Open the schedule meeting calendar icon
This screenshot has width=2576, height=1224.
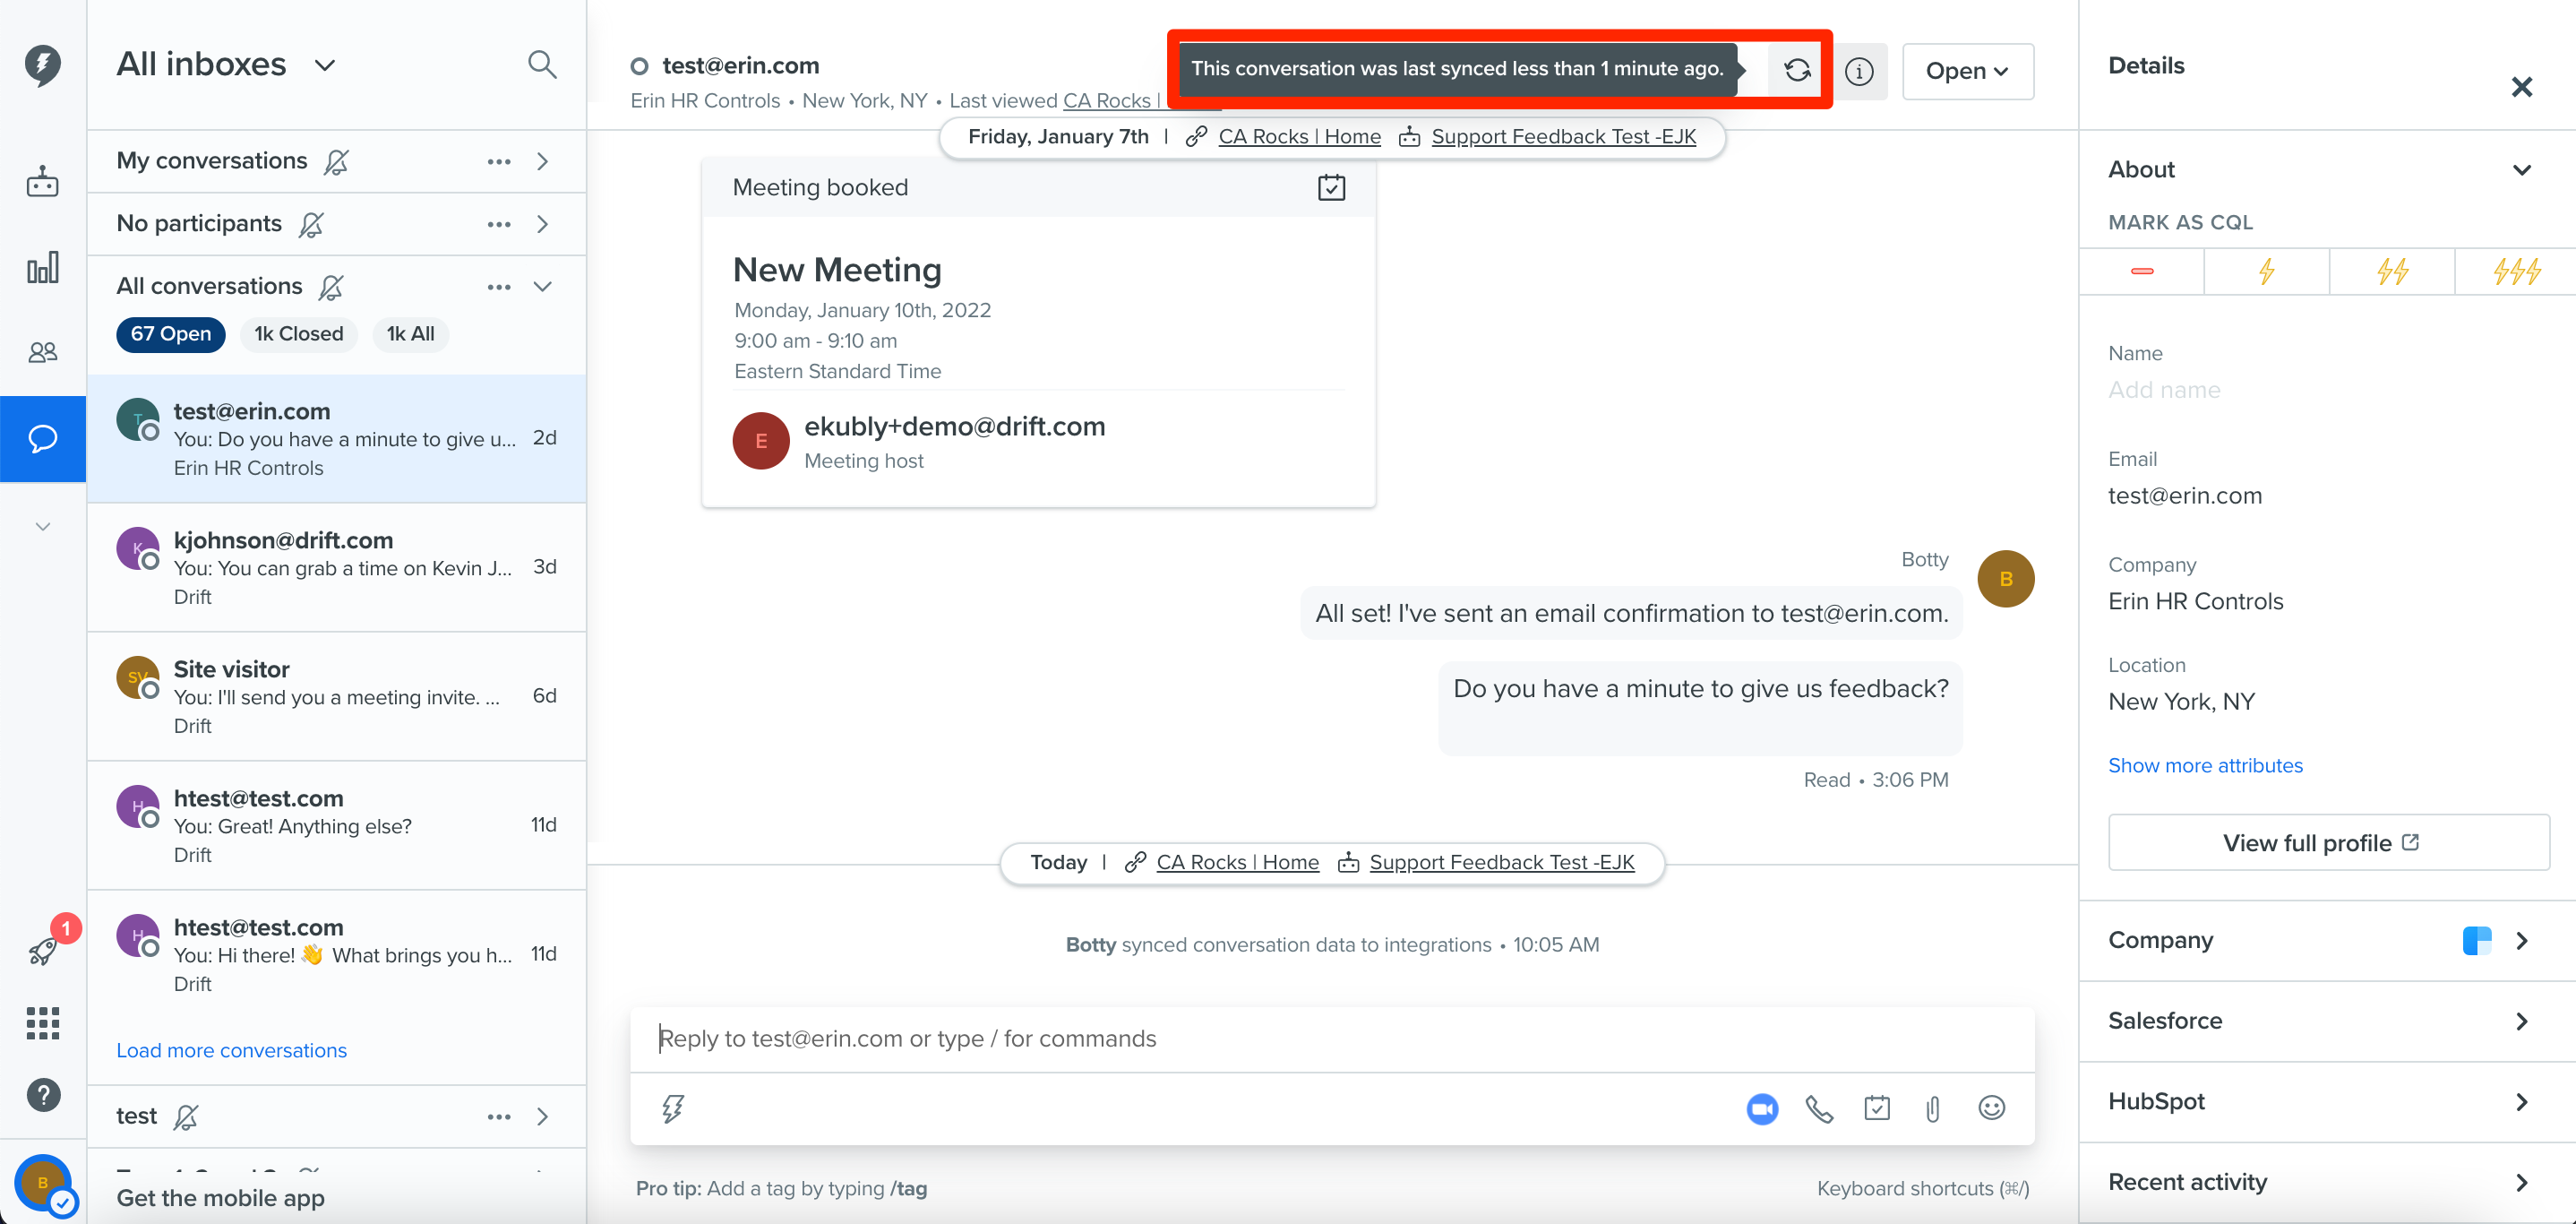pyautogui.click(x=1877, y=1108)
